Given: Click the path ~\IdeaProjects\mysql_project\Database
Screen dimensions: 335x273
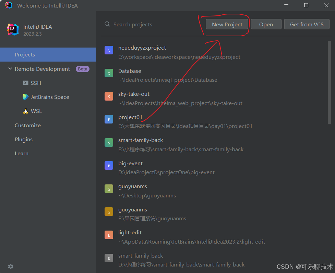Looking at the screenshot, I should click(x=168, y=80).
